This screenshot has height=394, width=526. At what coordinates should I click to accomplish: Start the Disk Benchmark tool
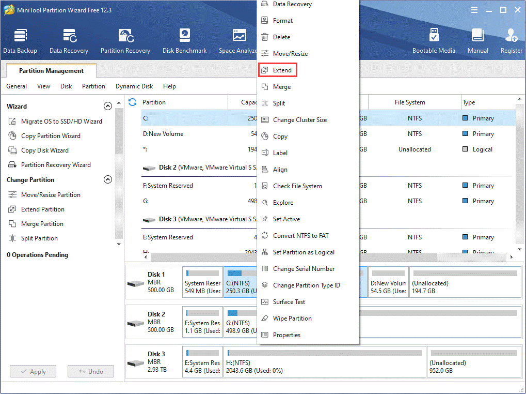[184, 41]
